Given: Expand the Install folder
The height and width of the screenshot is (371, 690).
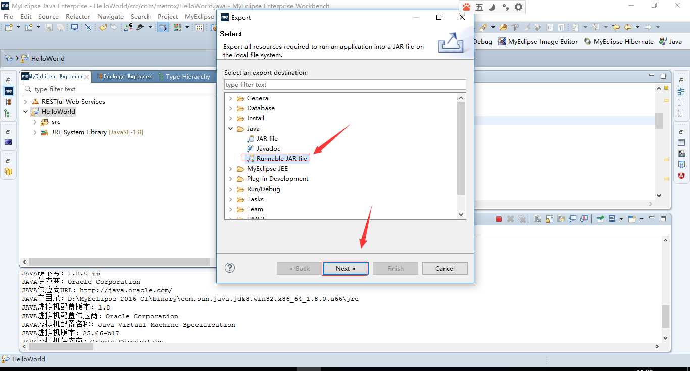Looking at the screenshot, I should [231, 118].
